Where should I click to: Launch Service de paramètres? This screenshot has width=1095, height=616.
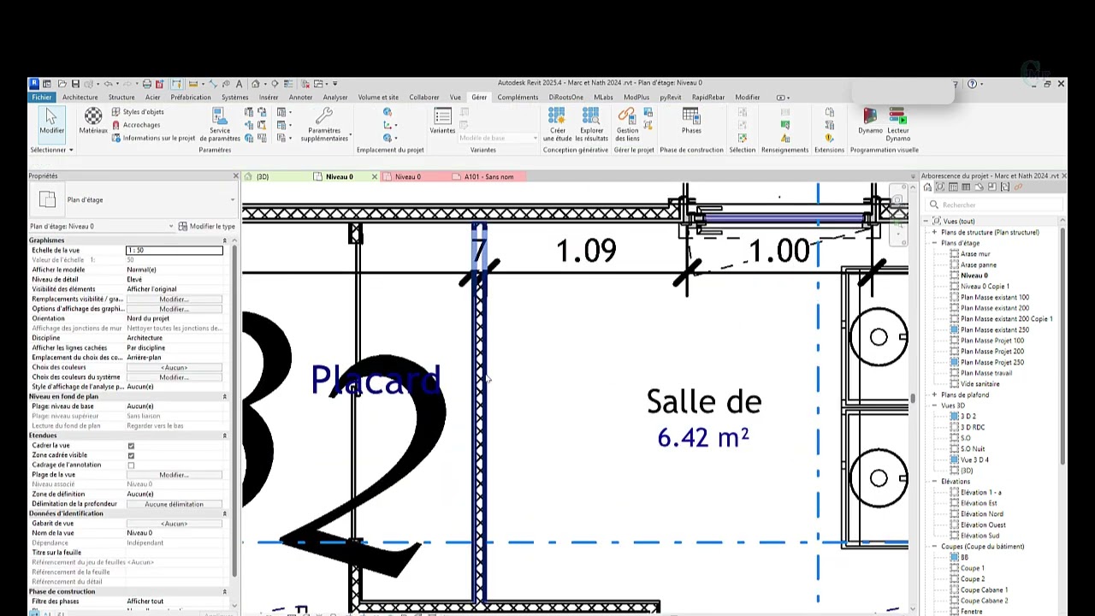click(220, 125)
